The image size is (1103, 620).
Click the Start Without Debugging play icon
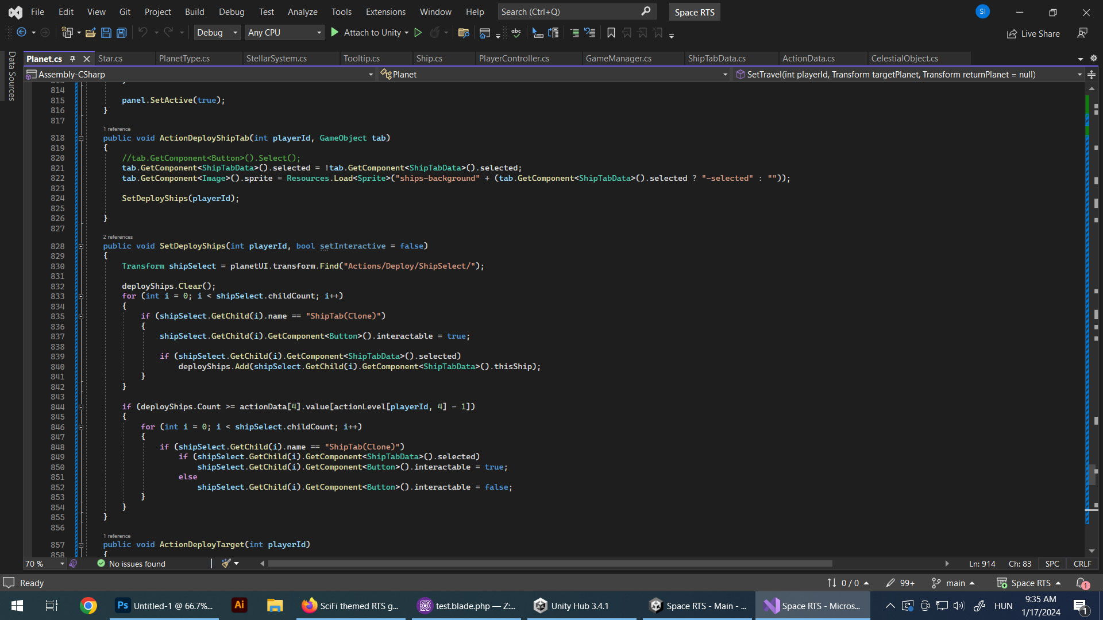tap(418, 33)
